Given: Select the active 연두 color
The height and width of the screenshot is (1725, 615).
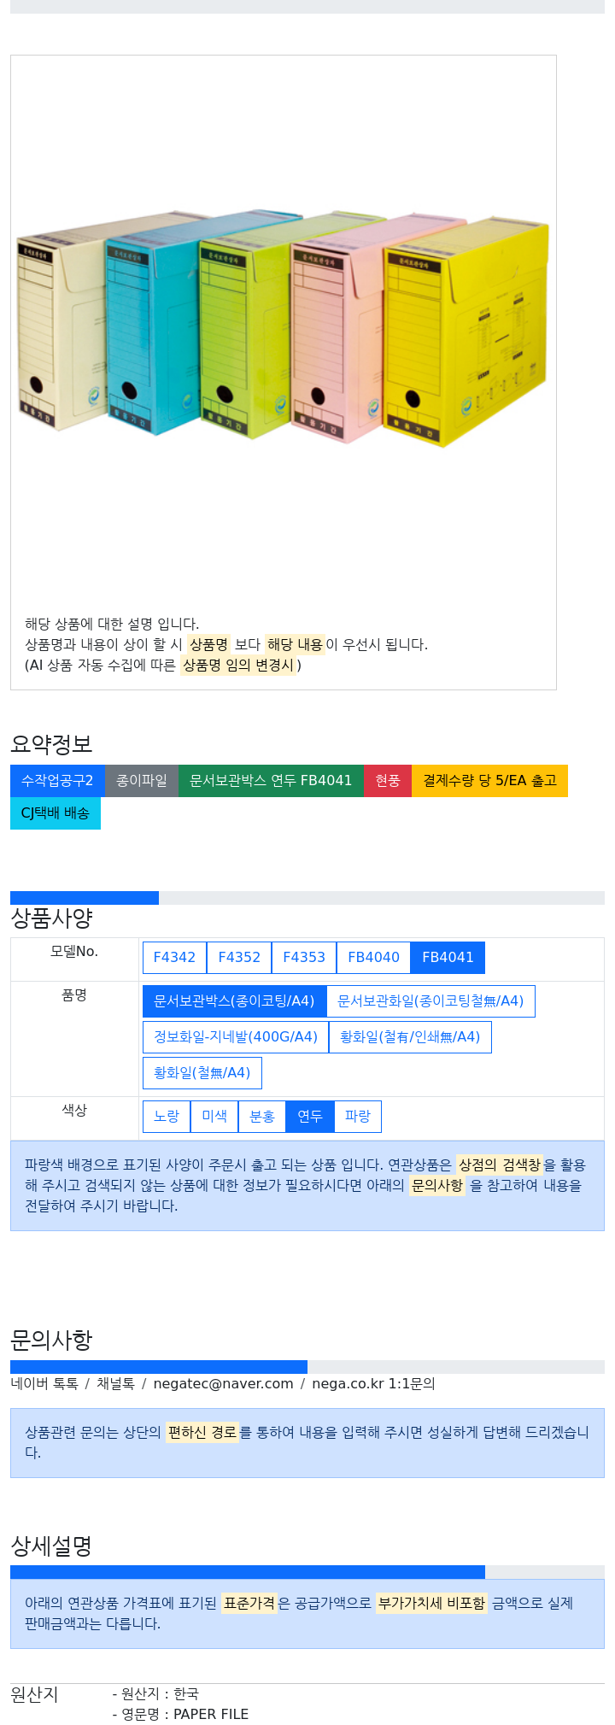Looking at the screenshot, I should [310, 1116].
